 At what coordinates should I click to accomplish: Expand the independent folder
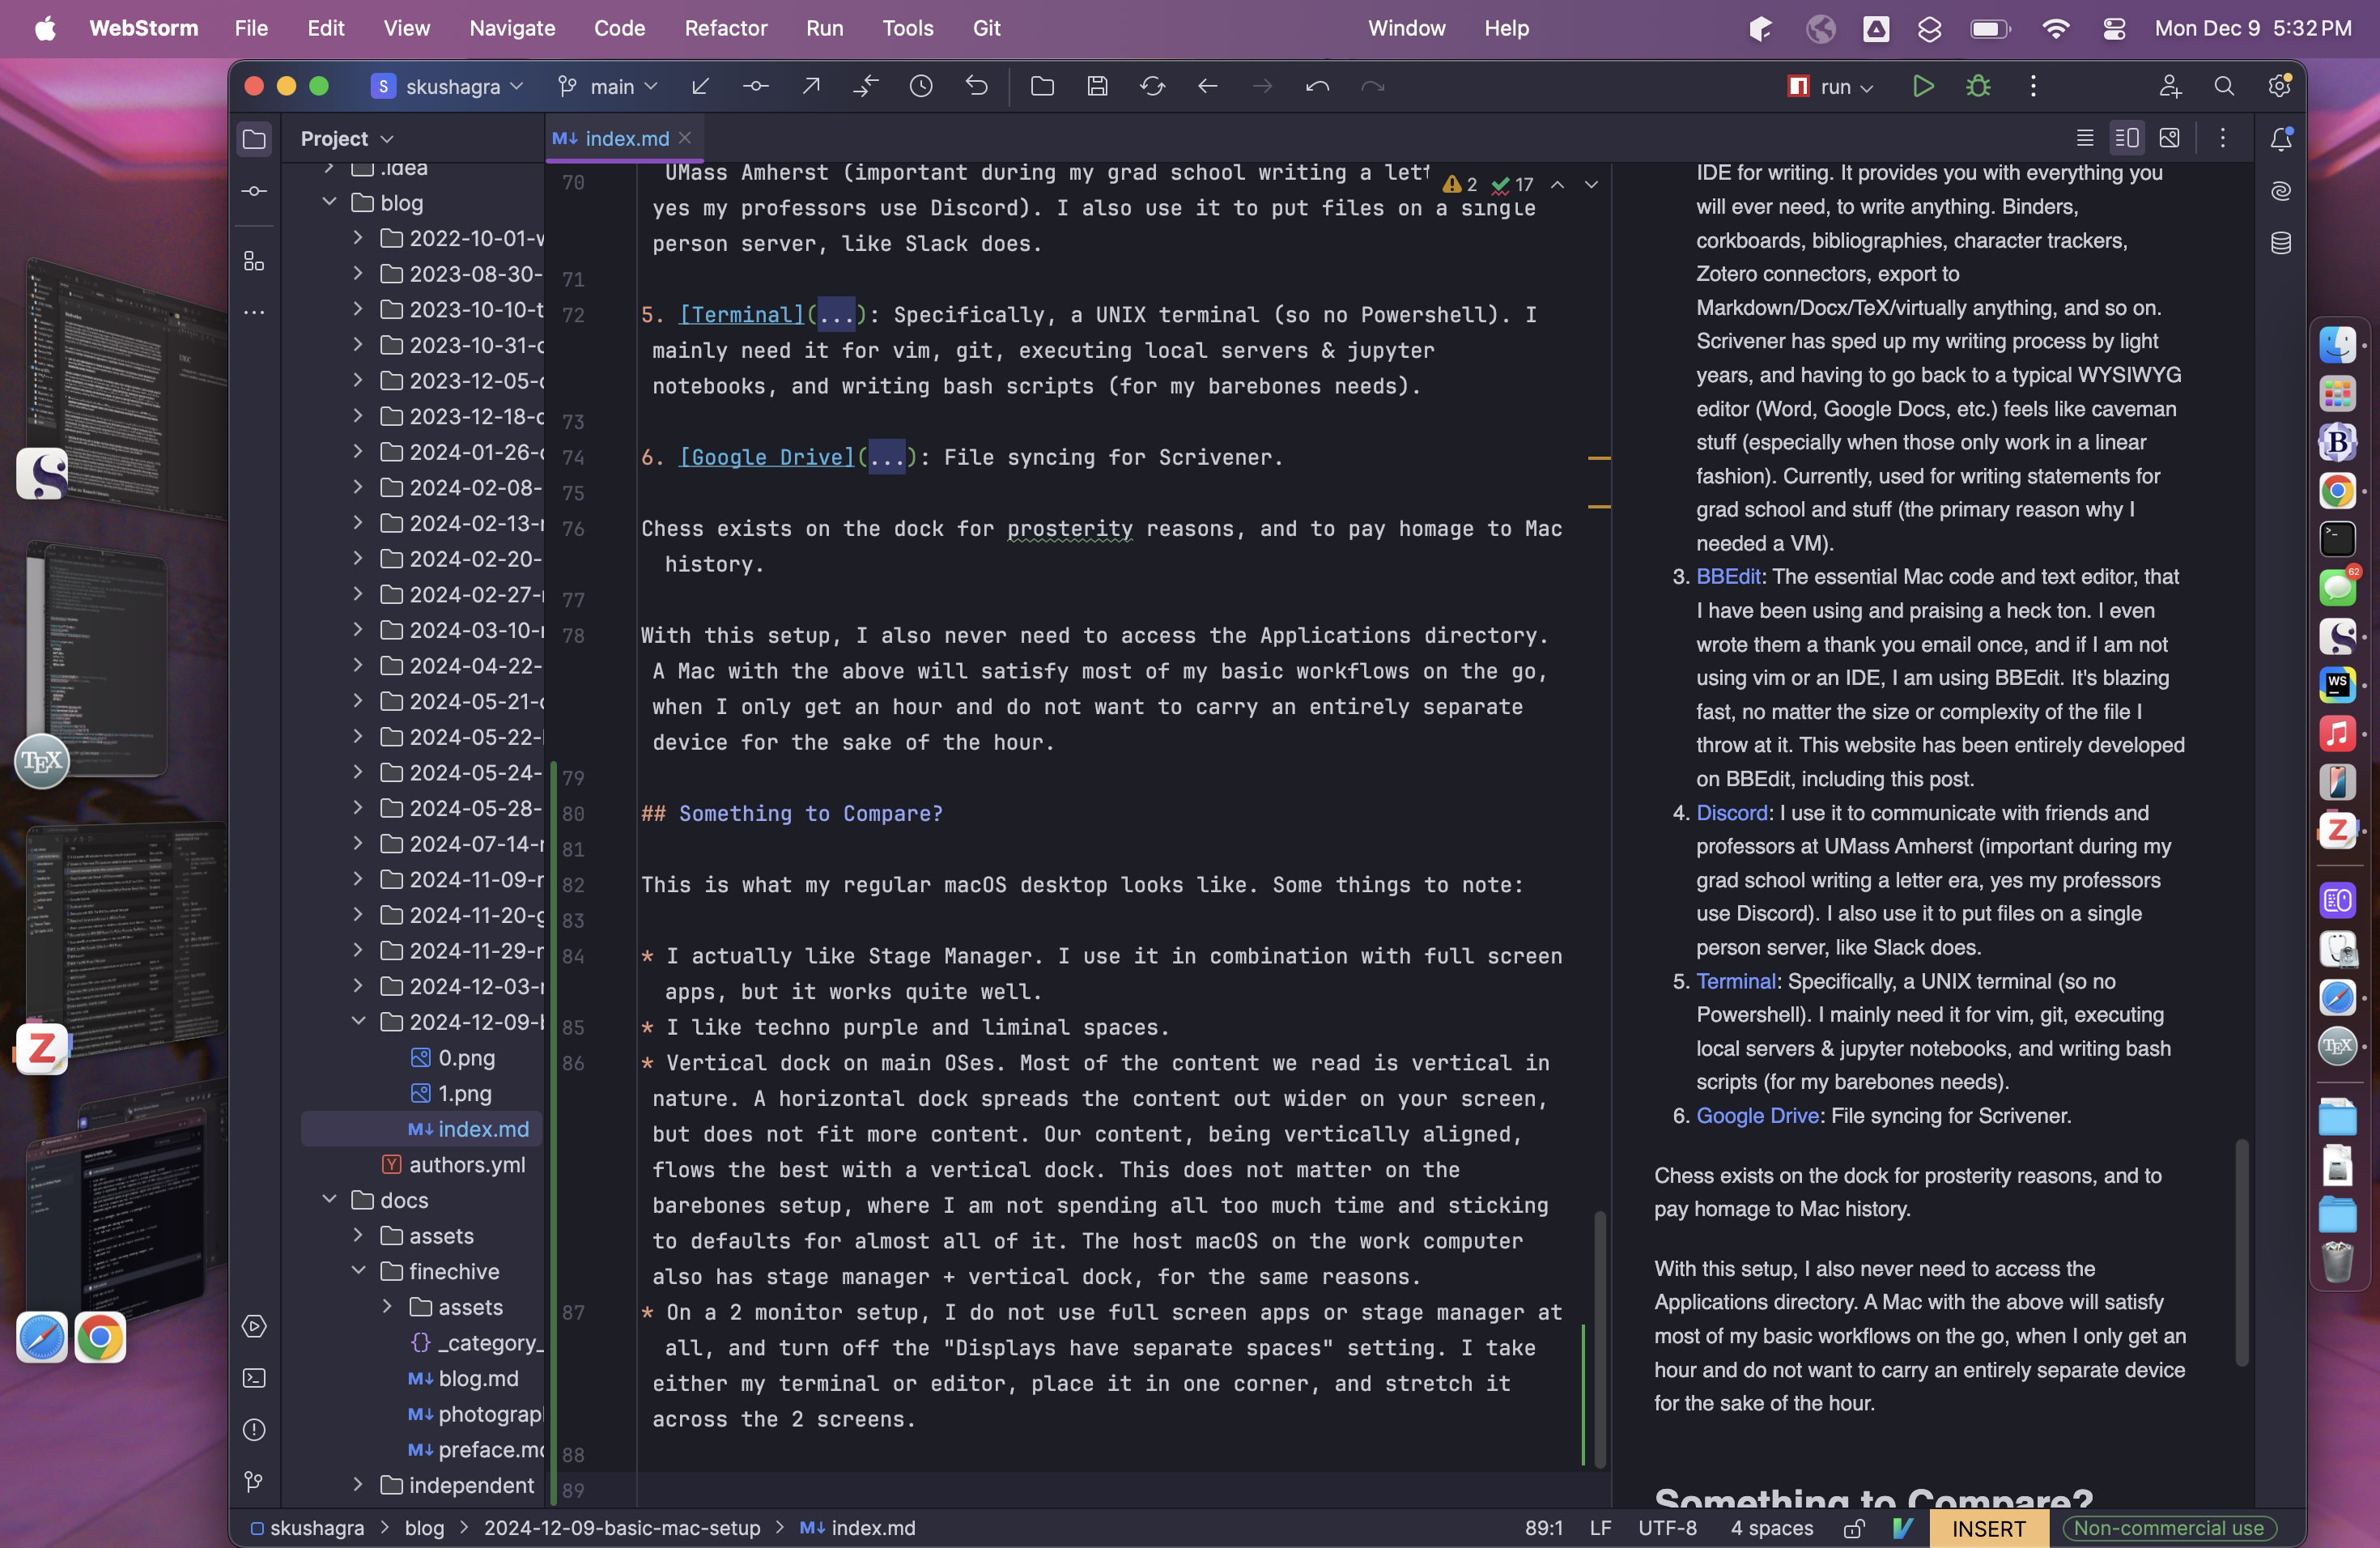358,1485
